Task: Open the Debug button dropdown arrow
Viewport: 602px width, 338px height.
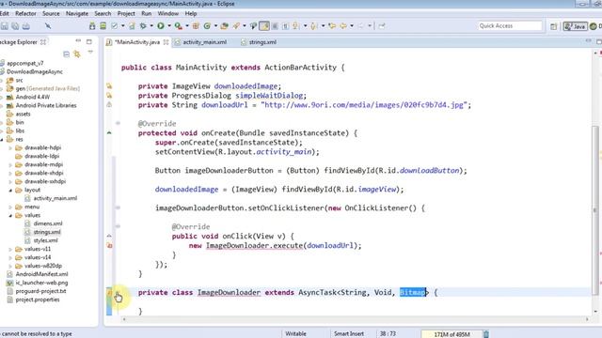Action: tap(151, 25)
